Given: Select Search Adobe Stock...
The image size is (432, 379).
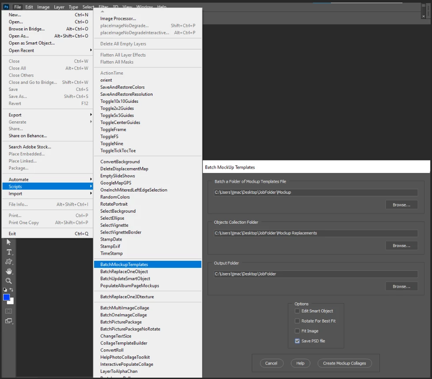Looking at the screenshot, I should [x=47, y=147].
